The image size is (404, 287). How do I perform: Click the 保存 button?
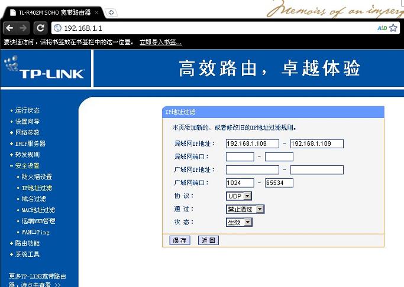tap(179, 240)
